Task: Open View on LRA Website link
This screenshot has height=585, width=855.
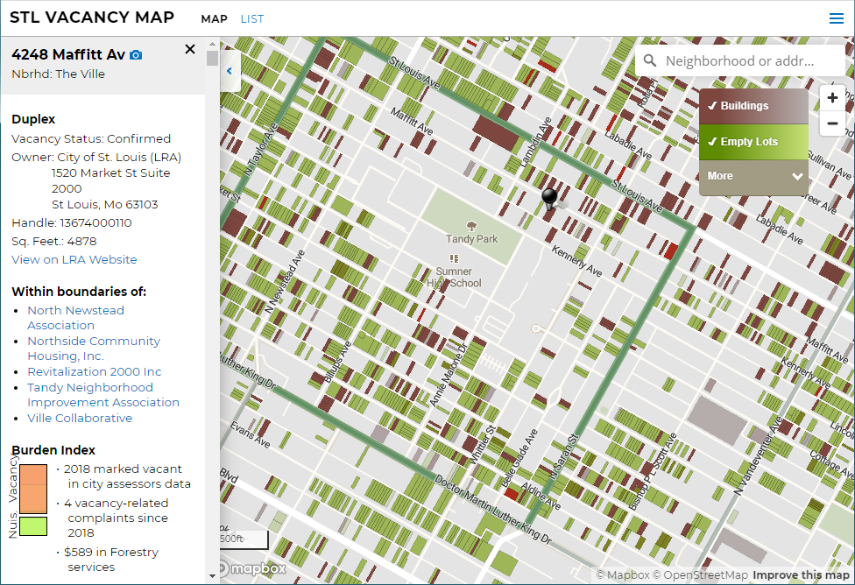Action: point(74,259)
